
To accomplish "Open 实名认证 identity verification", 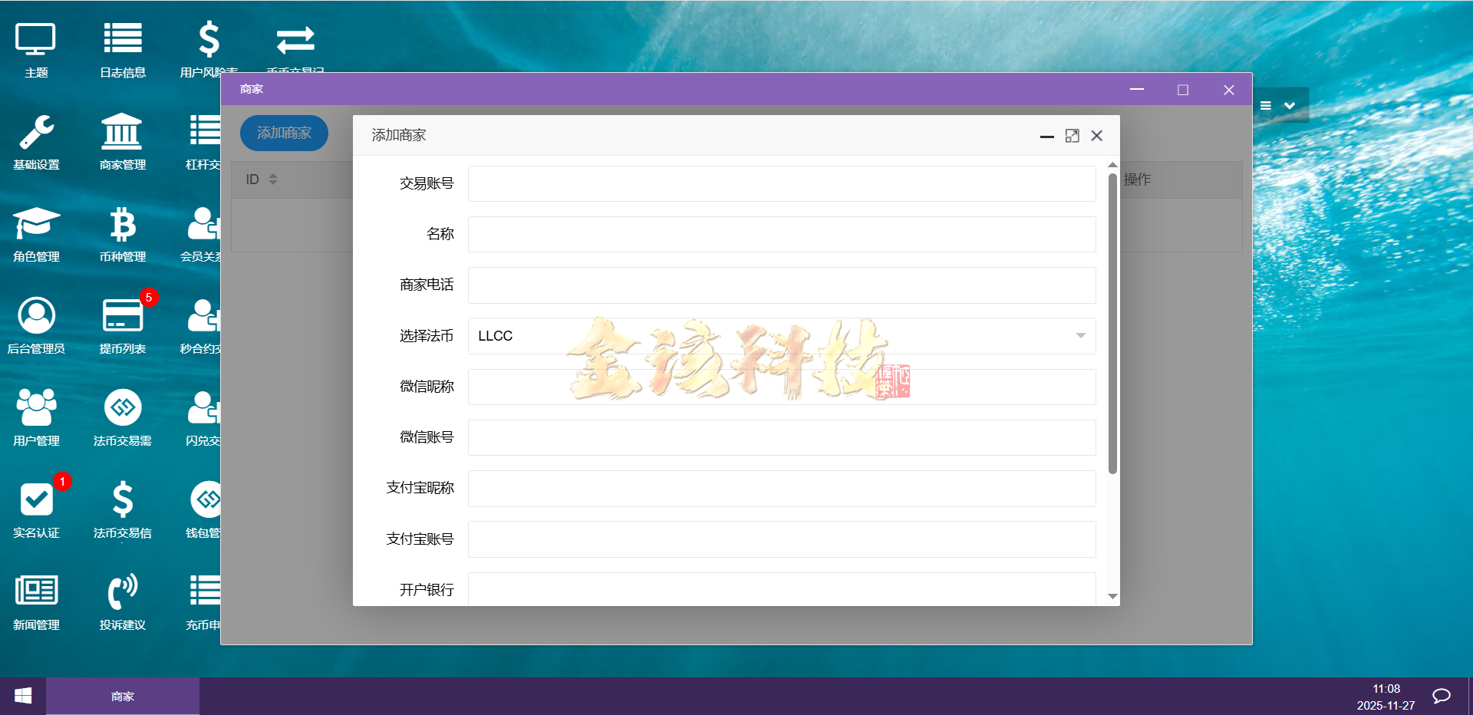I will coord(35,510).
